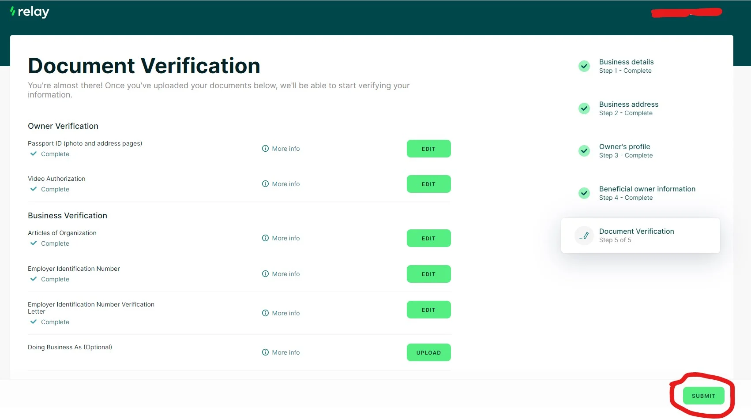This screenshot has height=419, width=751.
Task: Edit the EIN Verification Letter document
Action: pyautogui.click(x=428, y=310)
